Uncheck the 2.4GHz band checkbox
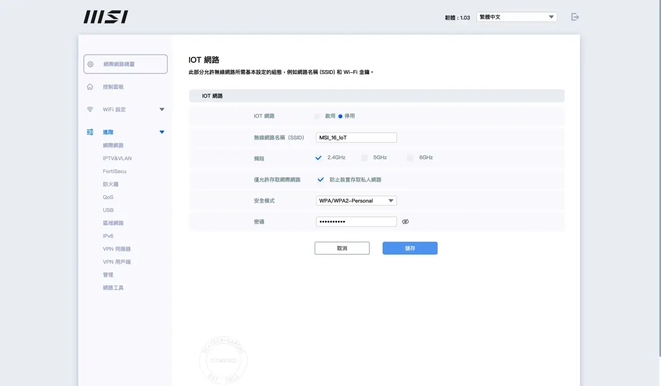Viewport: 661px width, 386px height. click(x=319, y=158)
